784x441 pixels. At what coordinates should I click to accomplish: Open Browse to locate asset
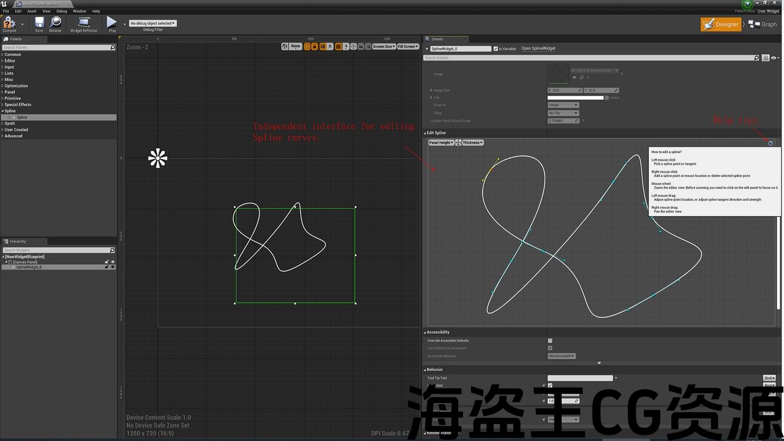(x=55, y=23)
